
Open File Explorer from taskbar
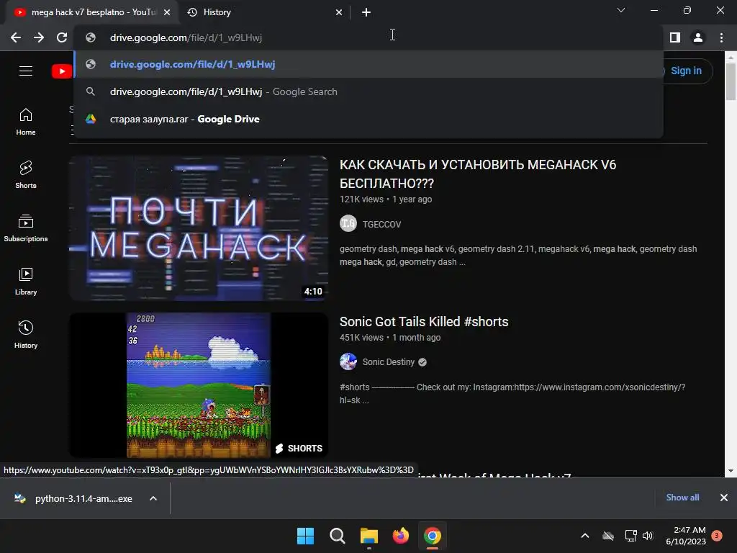tap(369, 536)
